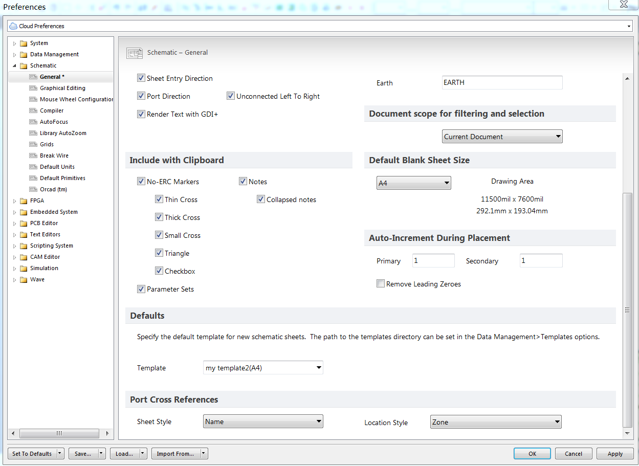This screenshot has width=639, height=466.
Task: Click the Cloud Preferences cloud icon
Action: tap(13, 26)
